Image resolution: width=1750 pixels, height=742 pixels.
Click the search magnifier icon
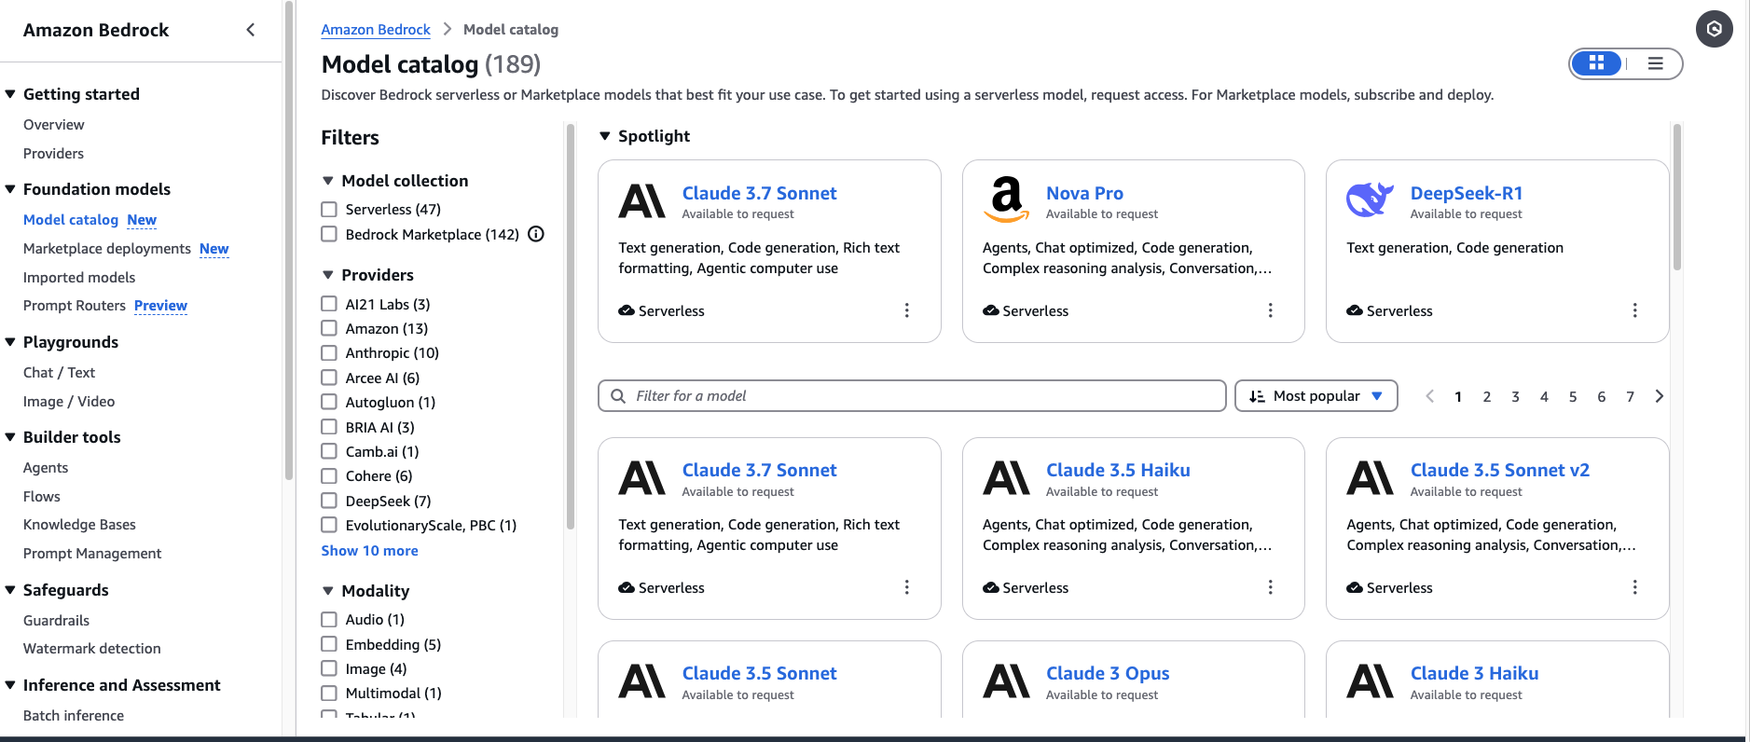pos(618,396)
